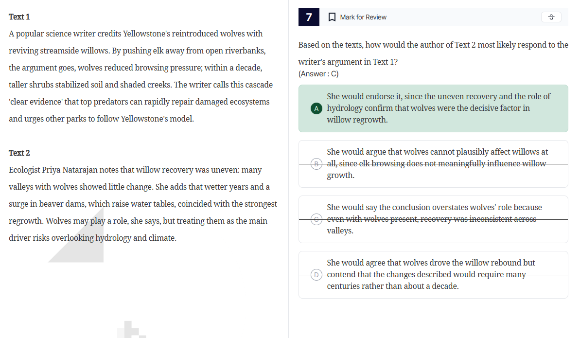Toggle Mark for Review on this question
This screenshot has height=338, width=580.
[363, 17]
